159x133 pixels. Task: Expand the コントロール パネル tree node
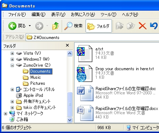coord(12,89)
